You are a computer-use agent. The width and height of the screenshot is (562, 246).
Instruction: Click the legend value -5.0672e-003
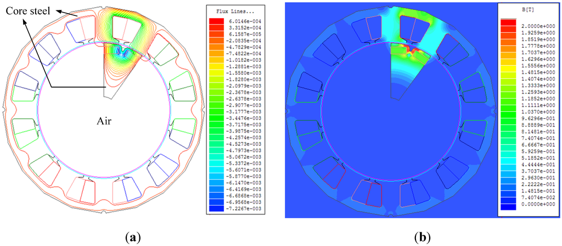point(244,157)
